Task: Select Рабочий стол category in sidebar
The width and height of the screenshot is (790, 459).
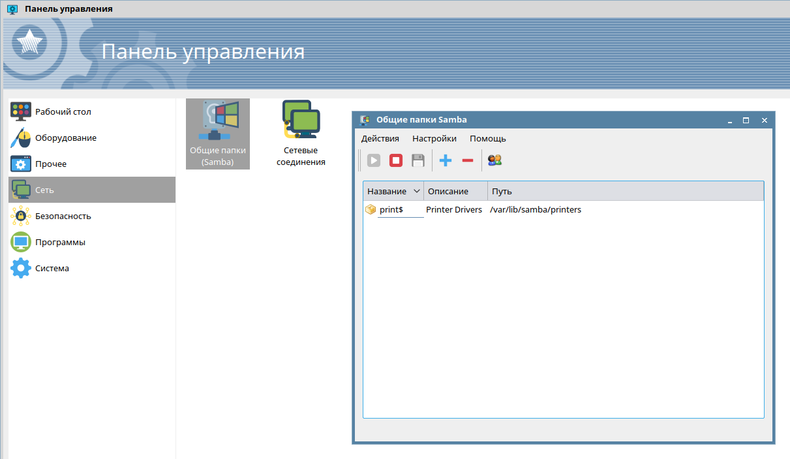Action: click(63, 111)
